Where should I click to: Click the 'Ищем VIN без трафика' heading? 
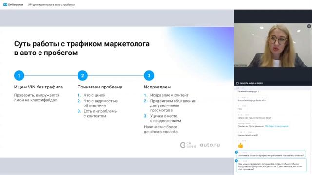tap(39, 87)
